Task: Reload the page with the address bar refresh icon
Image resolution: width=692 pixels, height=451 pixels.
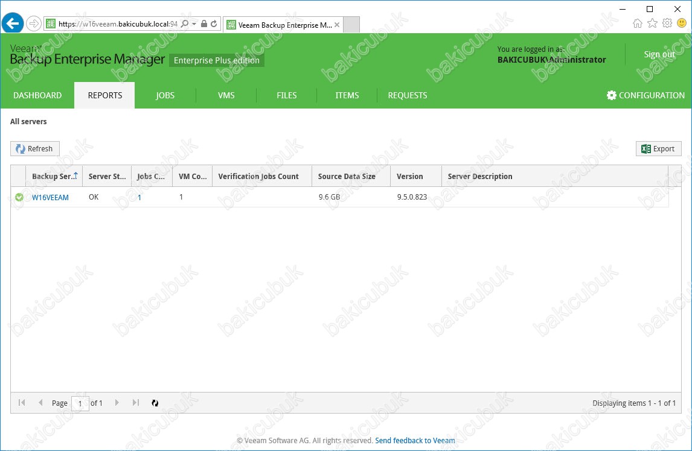Action: 214,24
